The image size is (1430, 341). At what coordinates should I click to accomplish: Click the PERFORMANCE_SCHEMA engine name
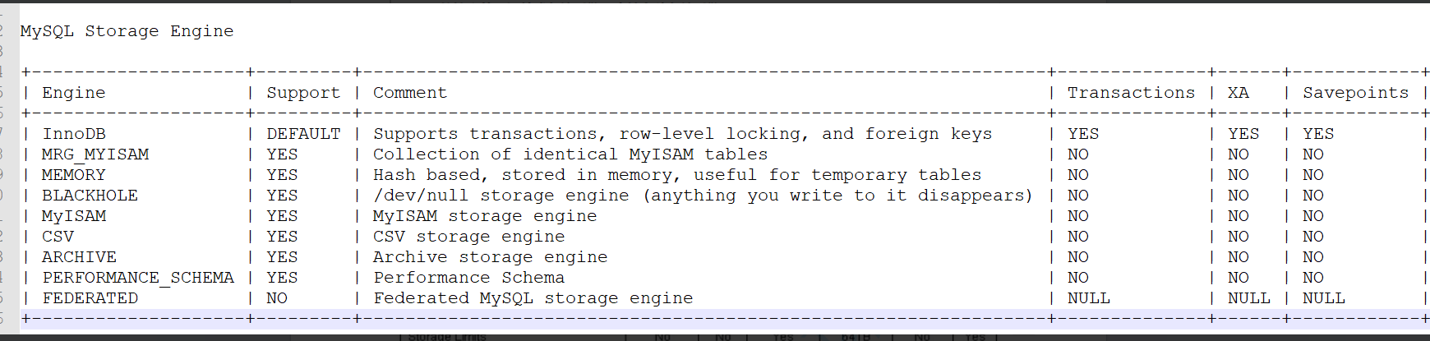(x=138, y=278)
